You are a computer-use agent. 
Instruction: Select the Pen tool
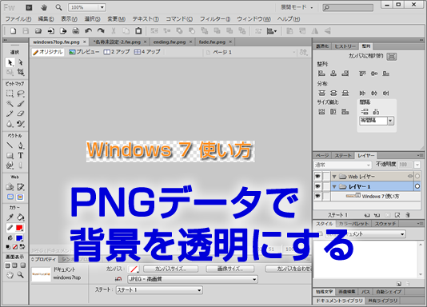coord(21,146)
